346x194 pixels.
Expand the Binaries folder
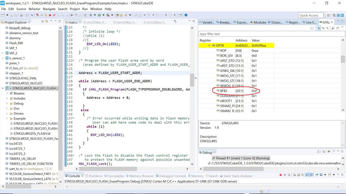(x=7, y=93)
